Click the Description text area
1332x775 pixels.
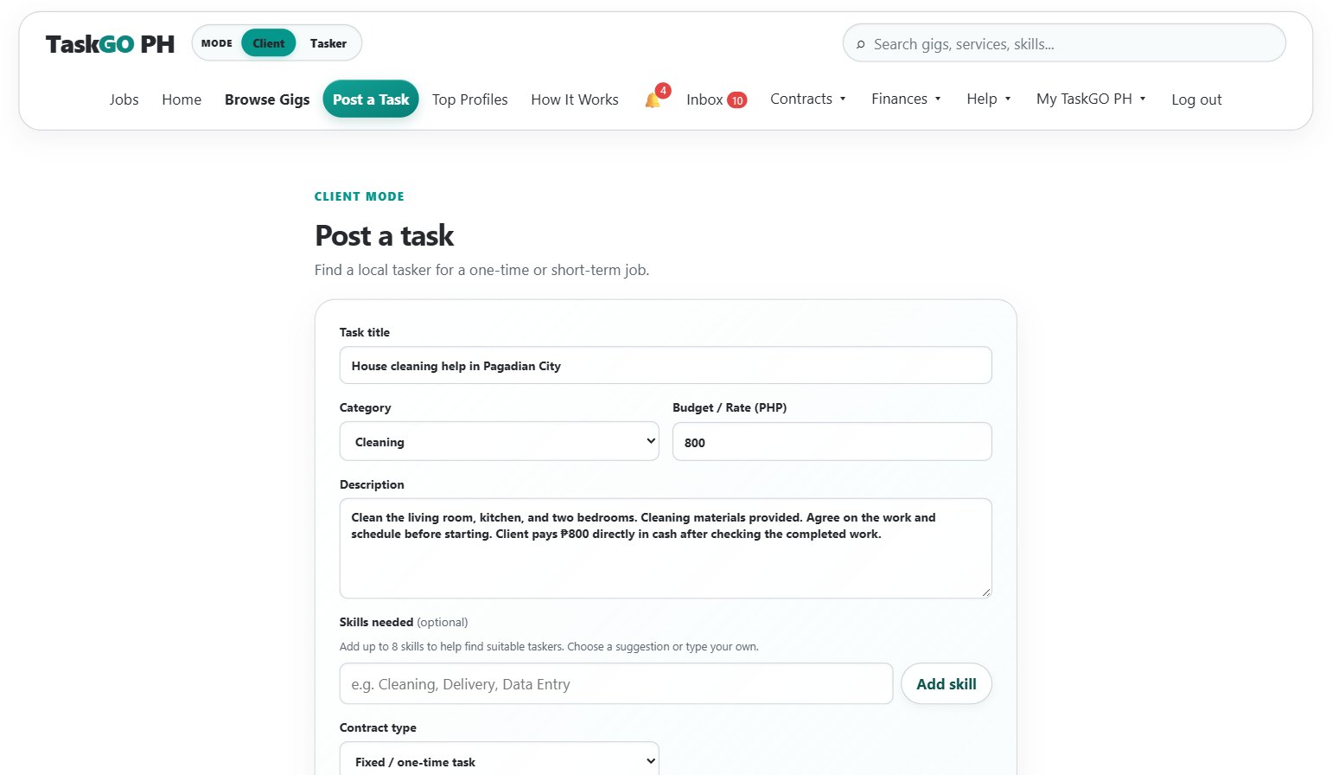point(666,548)
